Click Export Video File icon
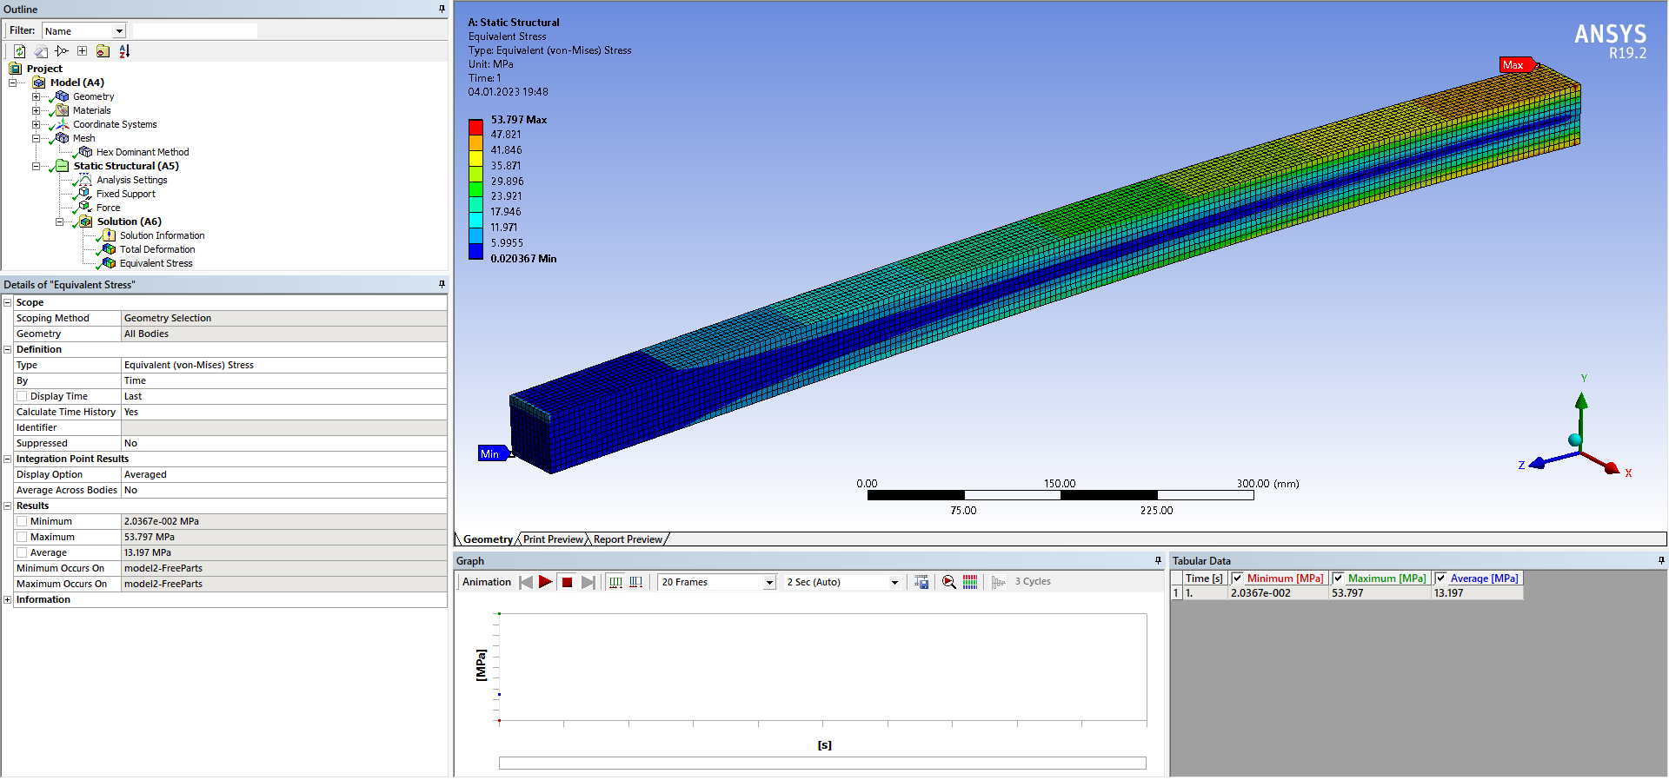Image resolution: width=1669 pixels, height=780 pixels. (x=921, y=582)
